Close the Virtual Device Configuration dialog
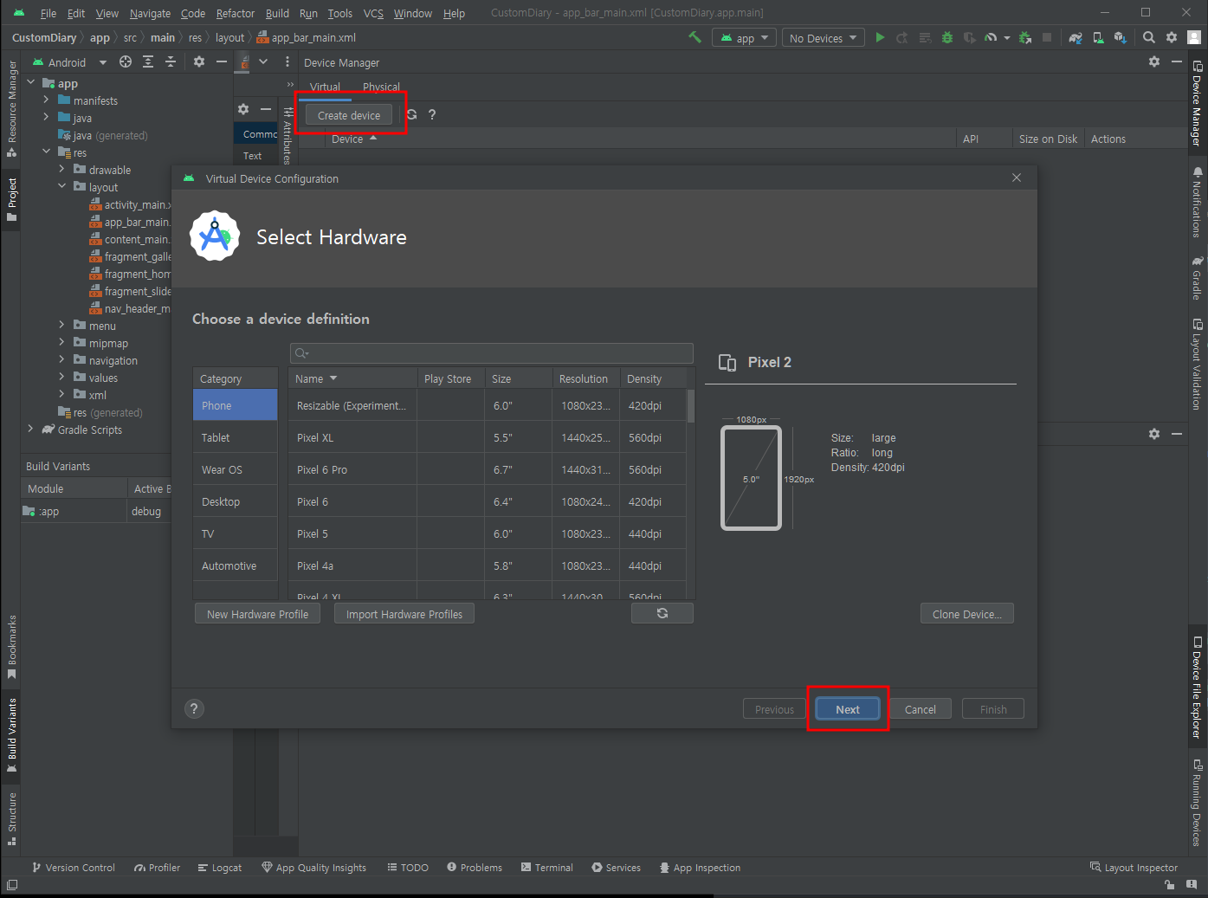This screenshot has height=898, width=1208. [x=1017, y=178]
